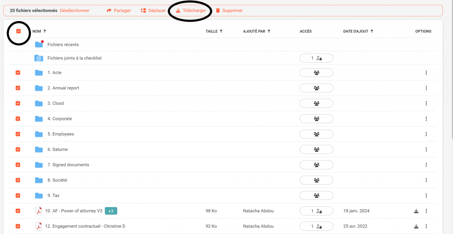
Task: Uncheck the 9. Tax folder checkbox
Action: pos(18,196)
